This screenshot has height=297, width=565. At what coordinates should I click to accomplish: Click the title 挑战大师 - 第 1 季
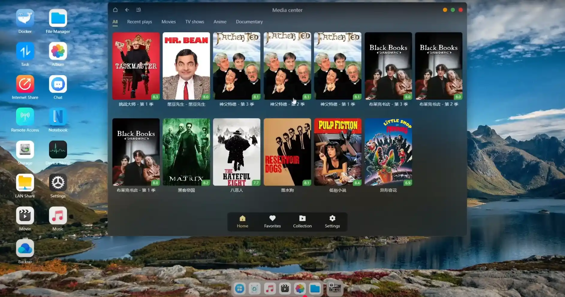136,104
